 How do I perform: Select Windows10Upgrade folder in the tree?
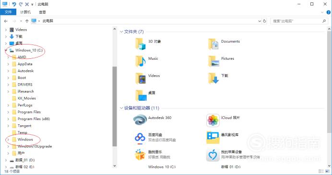pyautogui.click(x=35, y=146)
